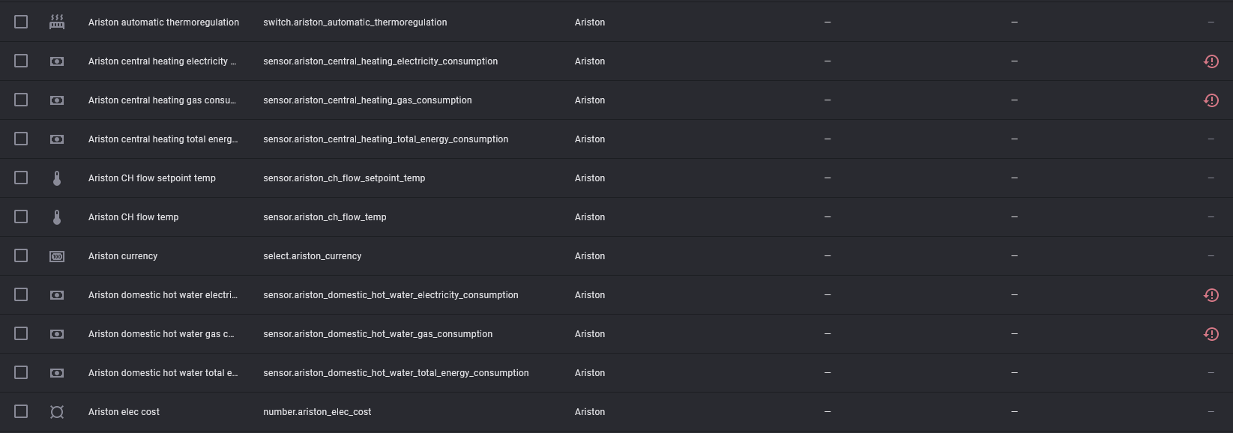Click the meter icon for central heating electricity consumption
Image resolution: width=1233 pixels, height=433 pixels.
tap(56, 61)
